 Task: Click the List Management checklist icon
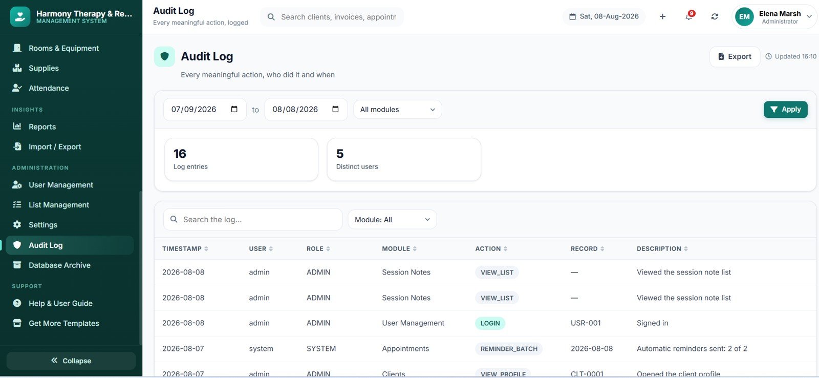tap(17, 204)
